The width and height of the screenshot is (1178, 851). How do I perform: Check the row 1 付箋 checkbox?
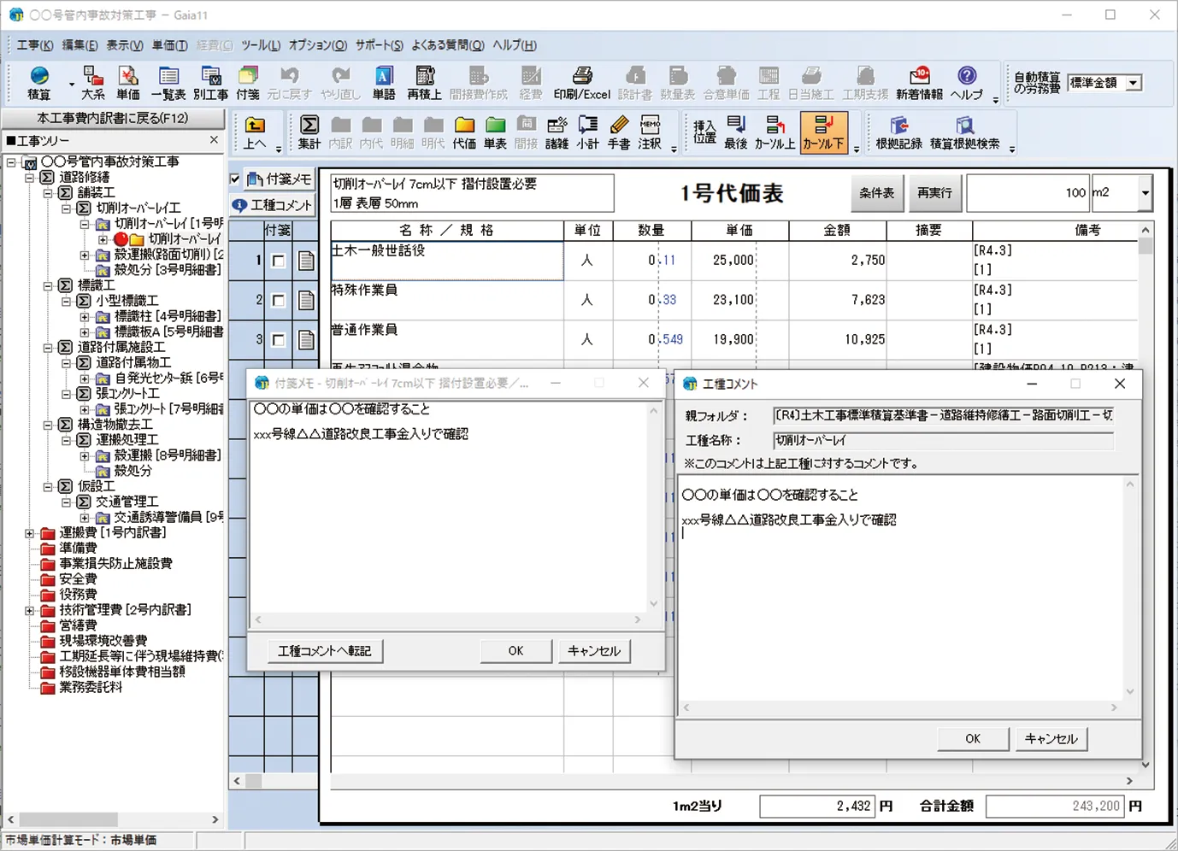pyautogui.click(x=279, y=261)
